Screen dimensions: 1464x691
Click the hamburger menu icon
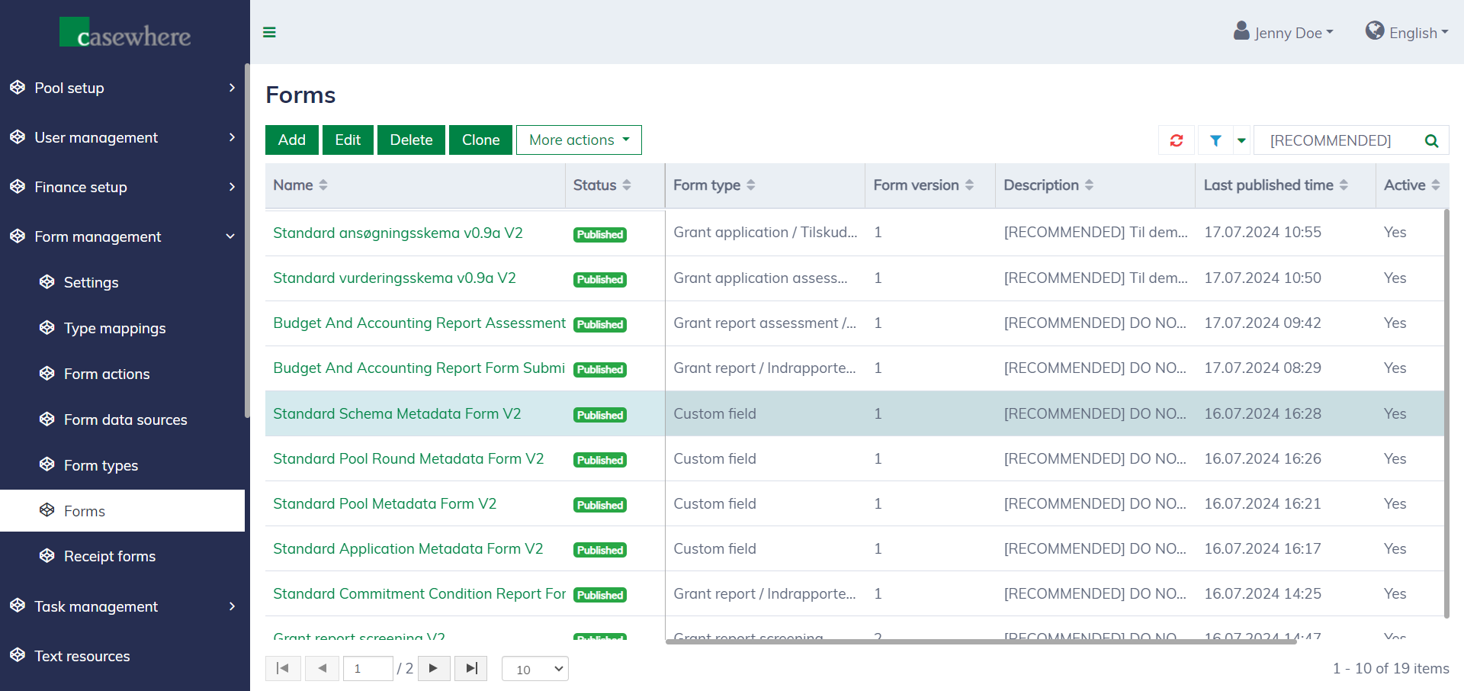[269, 32]
